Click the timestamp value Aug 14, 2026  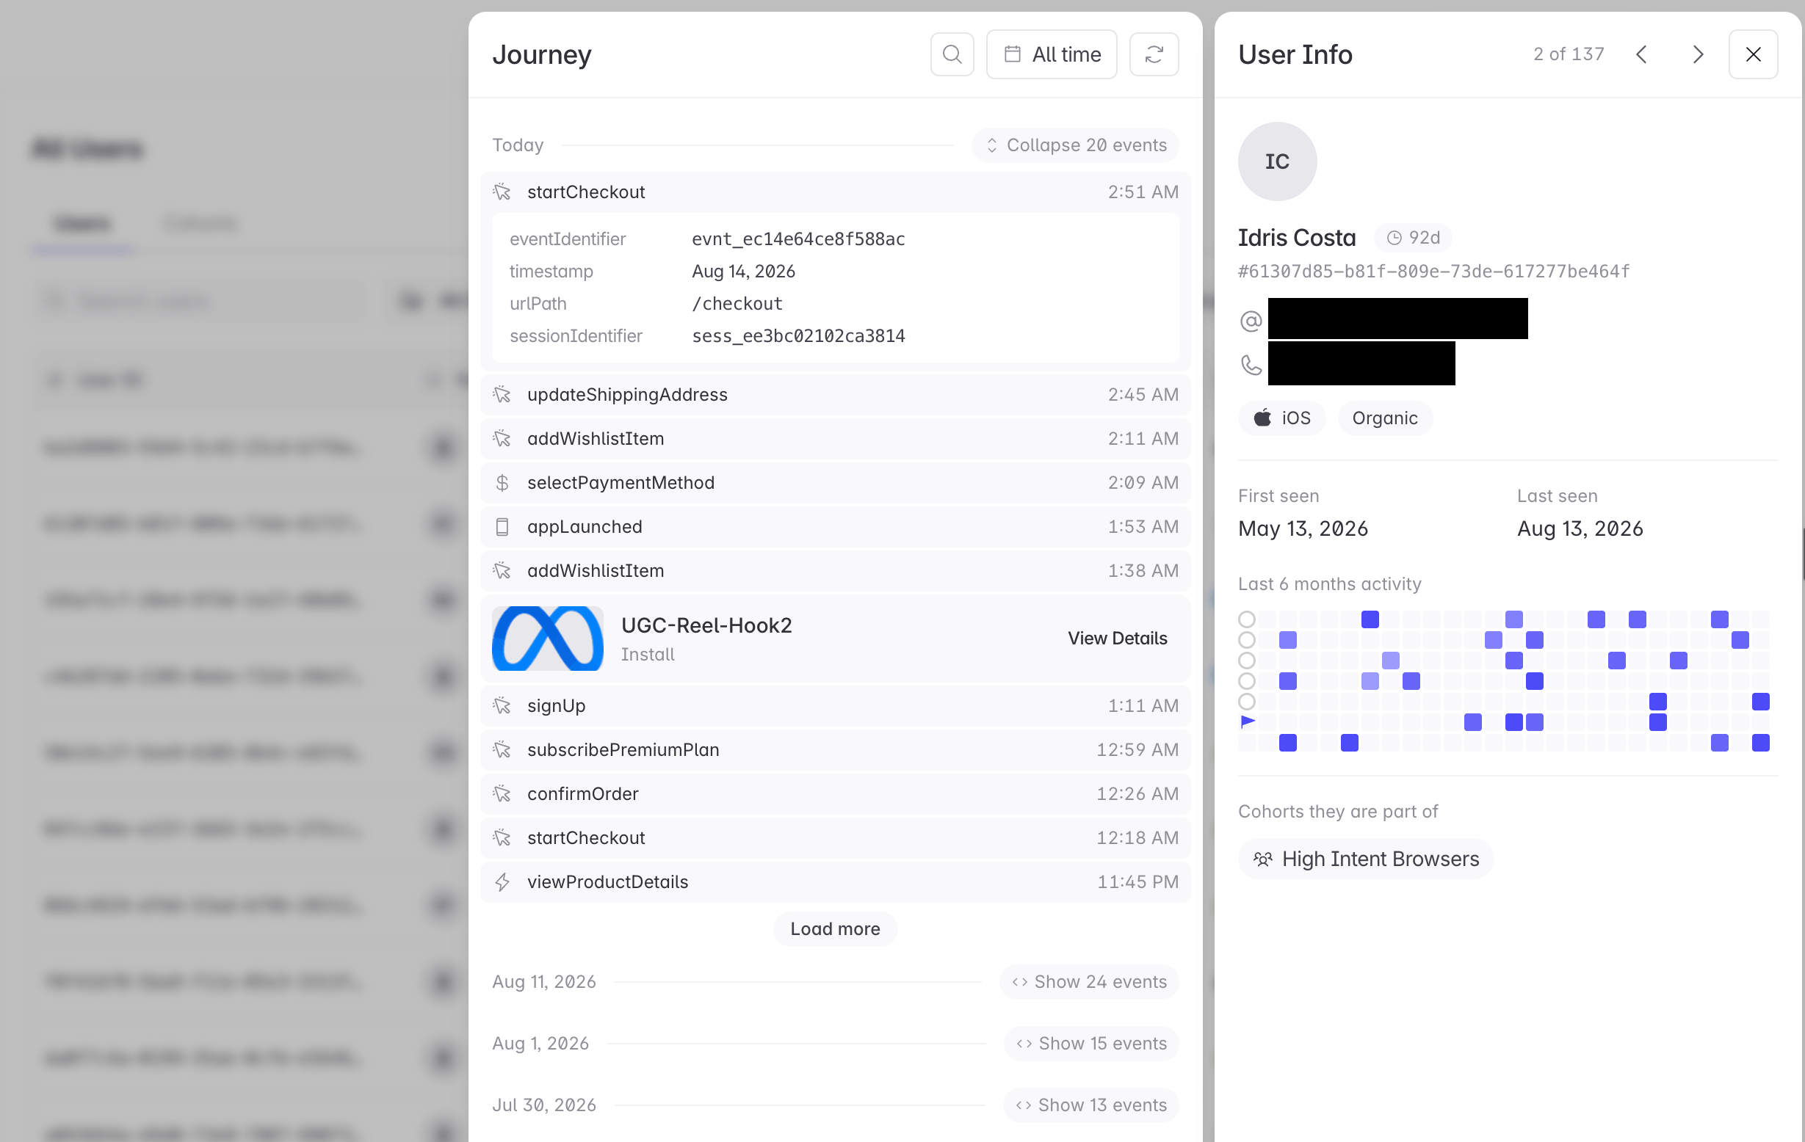(744, 272)
